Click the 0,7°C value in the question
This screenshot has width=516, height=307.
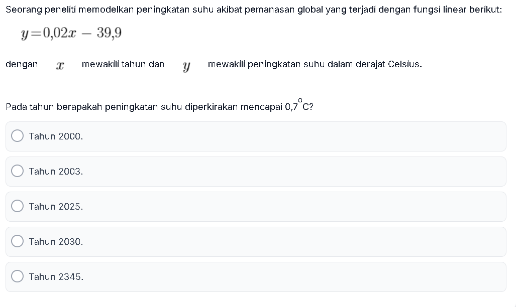(296, 105)
